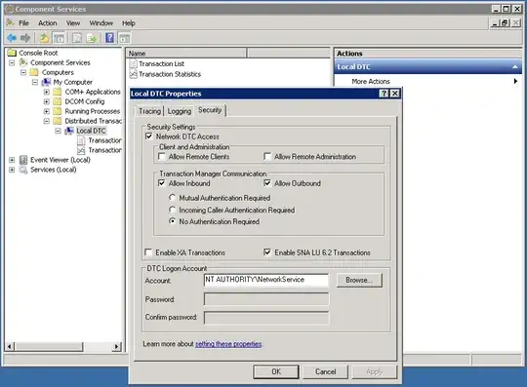
Task: Expand the COM+ Applications node
Action: tap(47, 92)
